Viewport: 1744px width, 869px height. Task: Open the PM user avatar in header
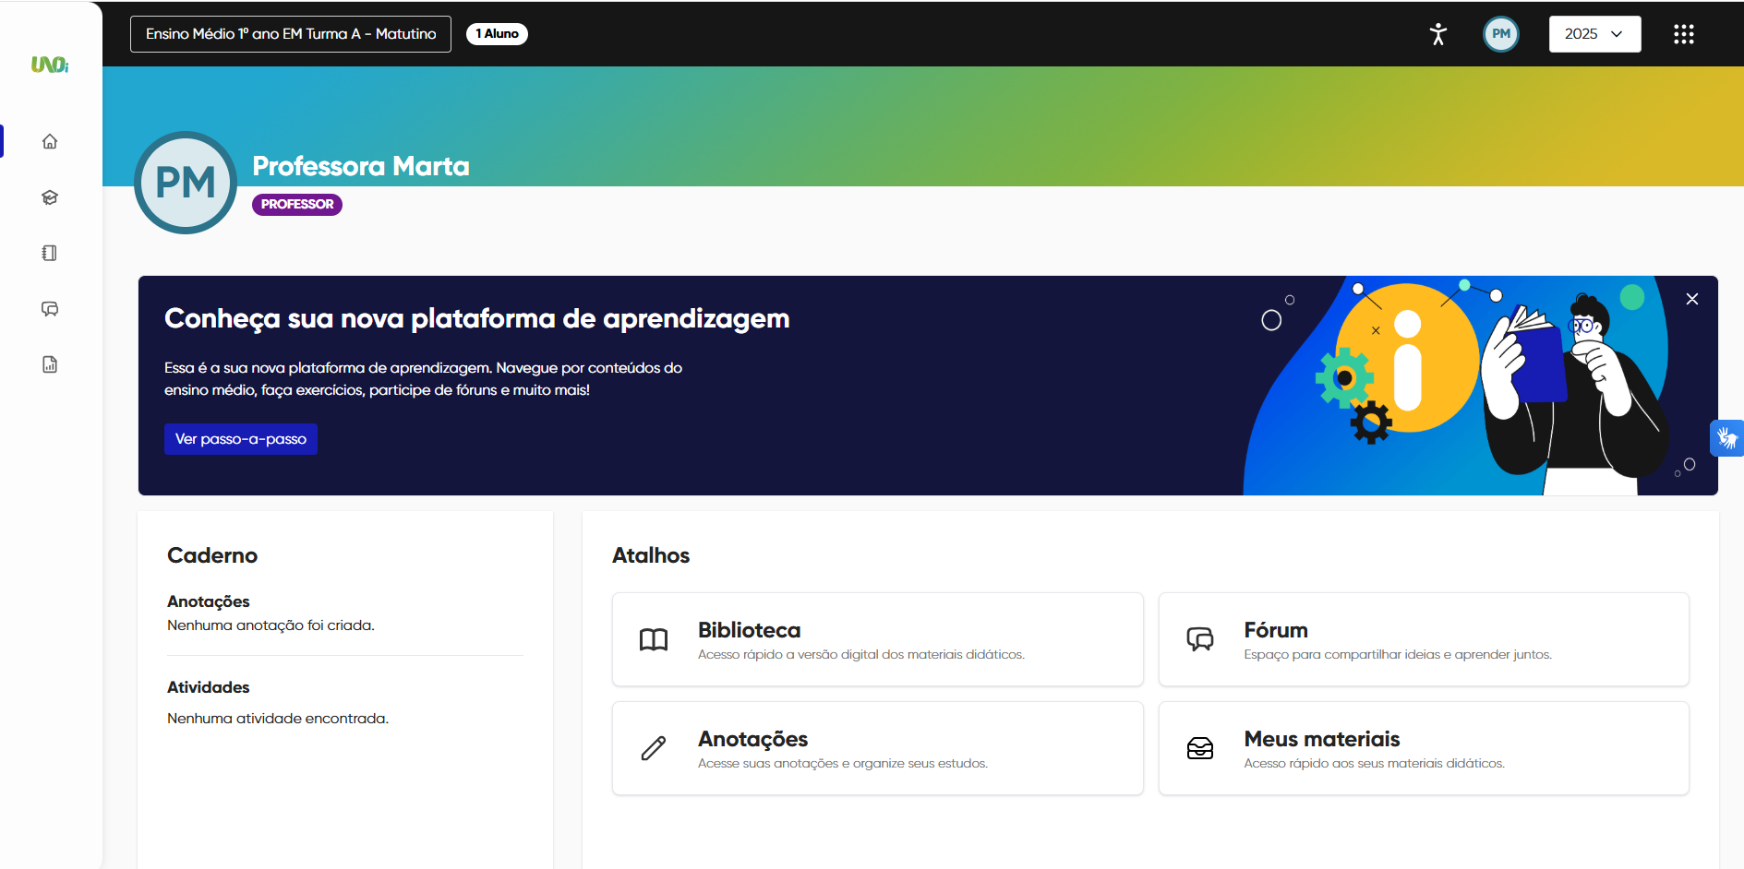(1501, 34)
